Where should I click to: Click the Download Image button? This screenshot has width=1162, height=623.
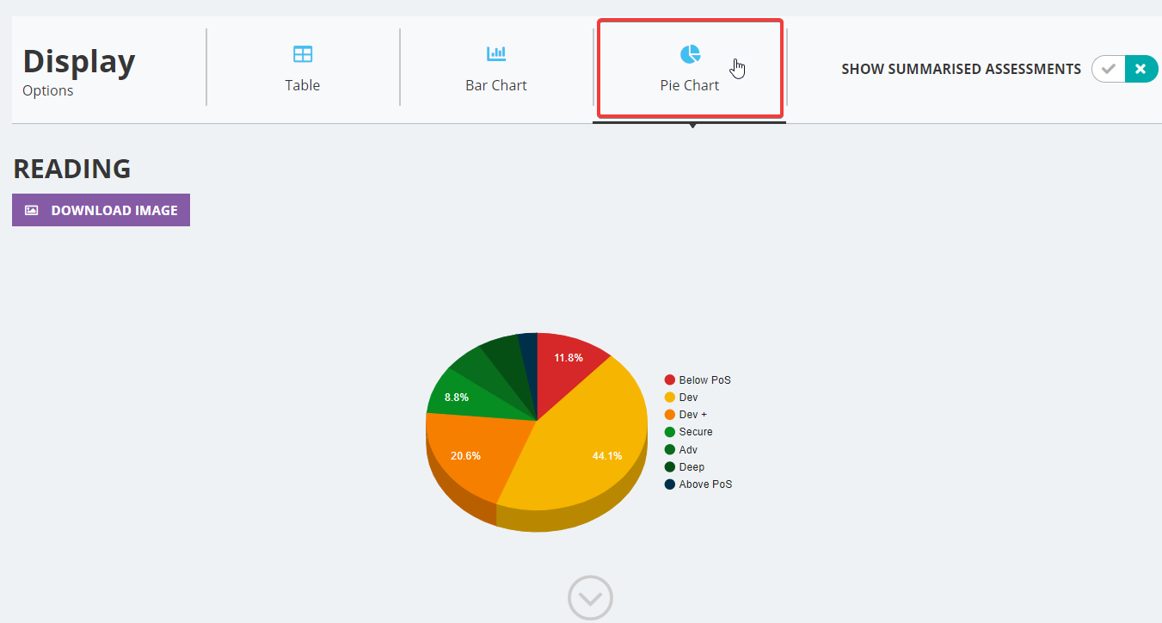[101, 209]
